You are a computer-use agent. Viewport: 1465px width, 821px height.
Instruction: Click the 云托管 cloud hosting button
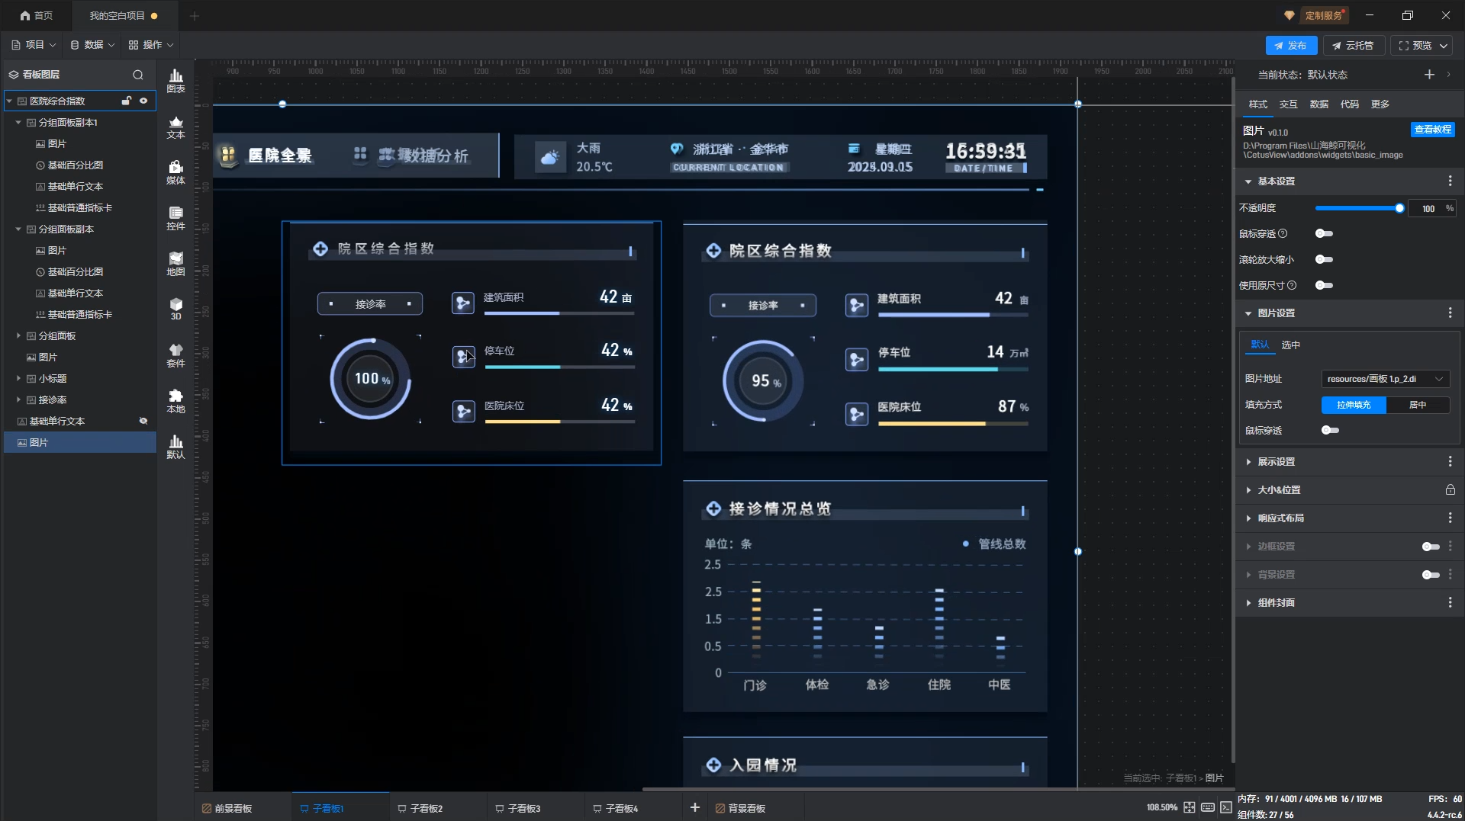point(1354,46)
